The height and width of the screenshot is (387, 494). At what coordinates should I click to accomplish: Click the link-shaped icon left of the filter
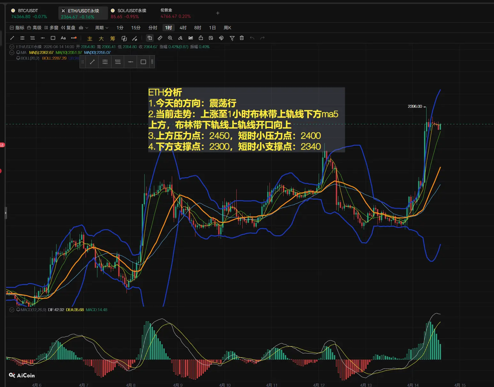(x=221, y=38)
